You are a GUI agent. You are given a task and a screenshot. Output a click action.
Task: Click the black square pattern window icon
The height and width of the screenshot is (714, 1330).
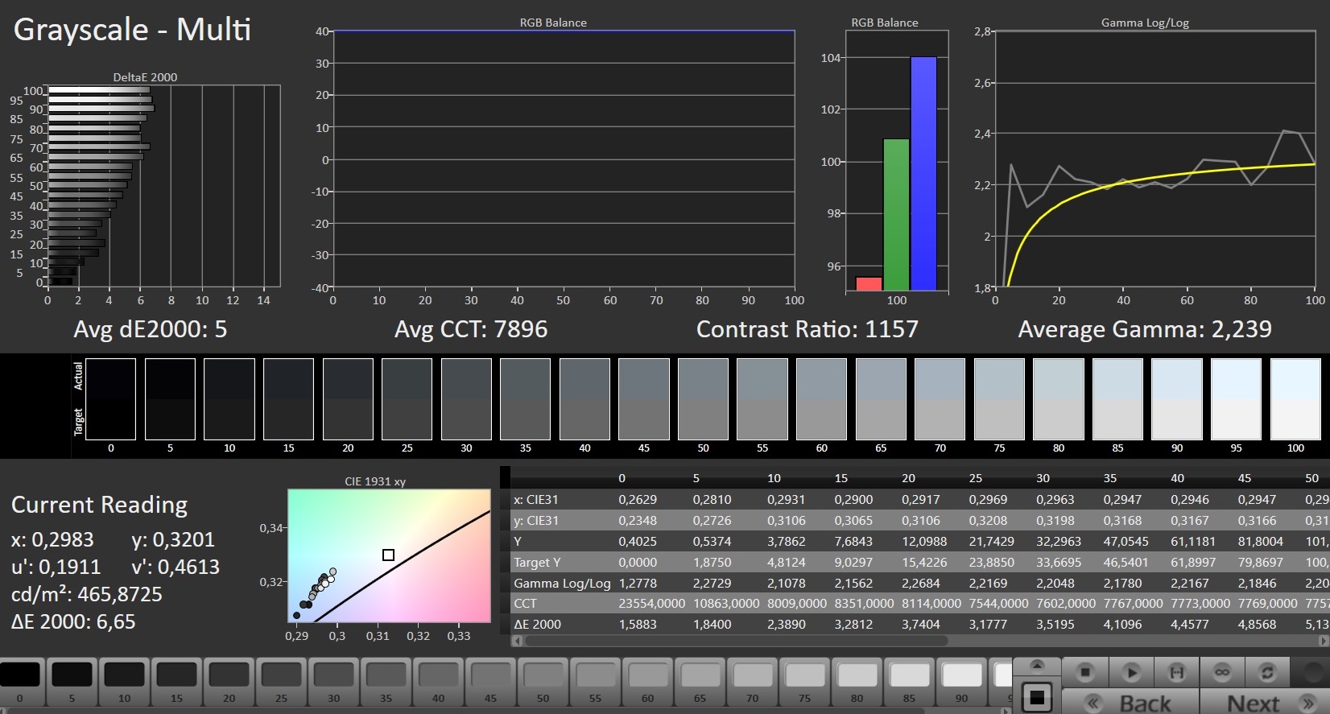(1037, 696)
